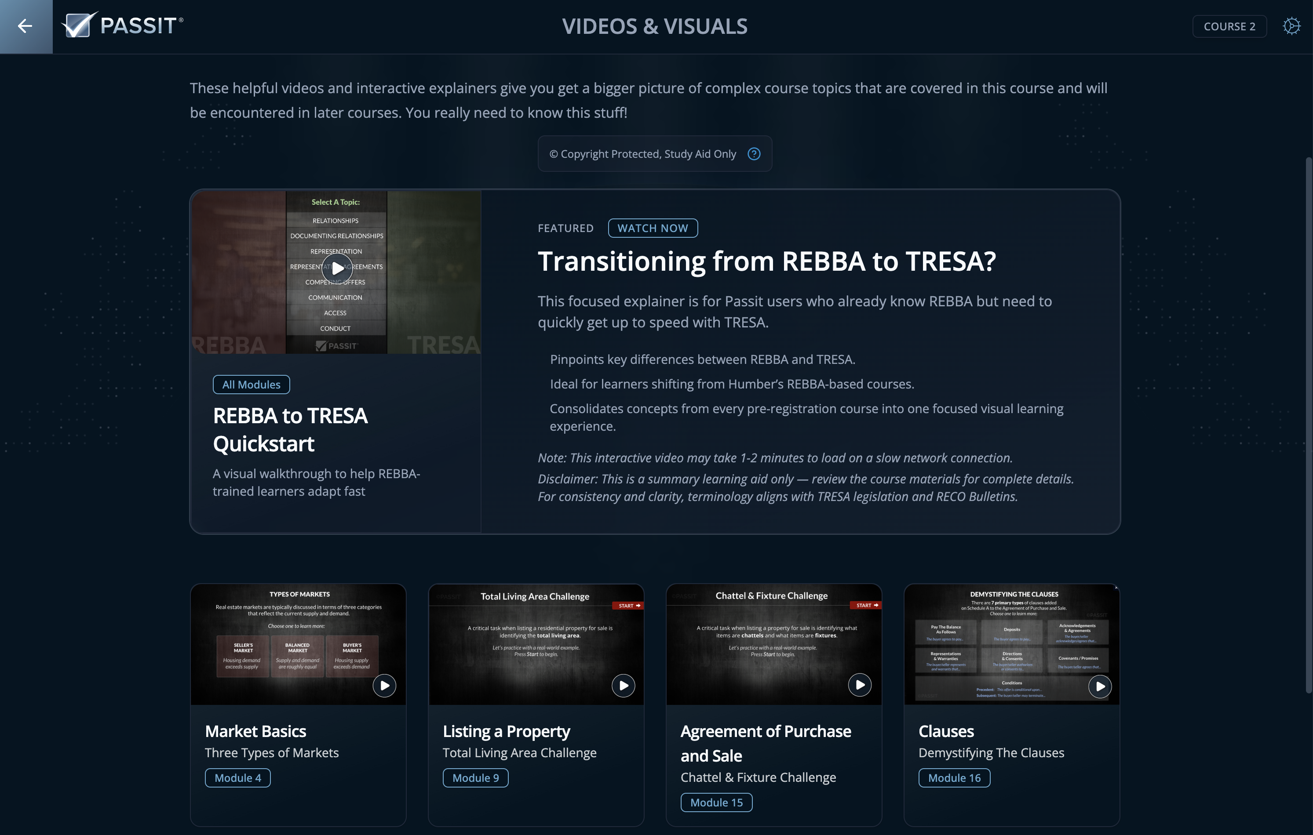Click the Module 15 tag

(716, 802)
